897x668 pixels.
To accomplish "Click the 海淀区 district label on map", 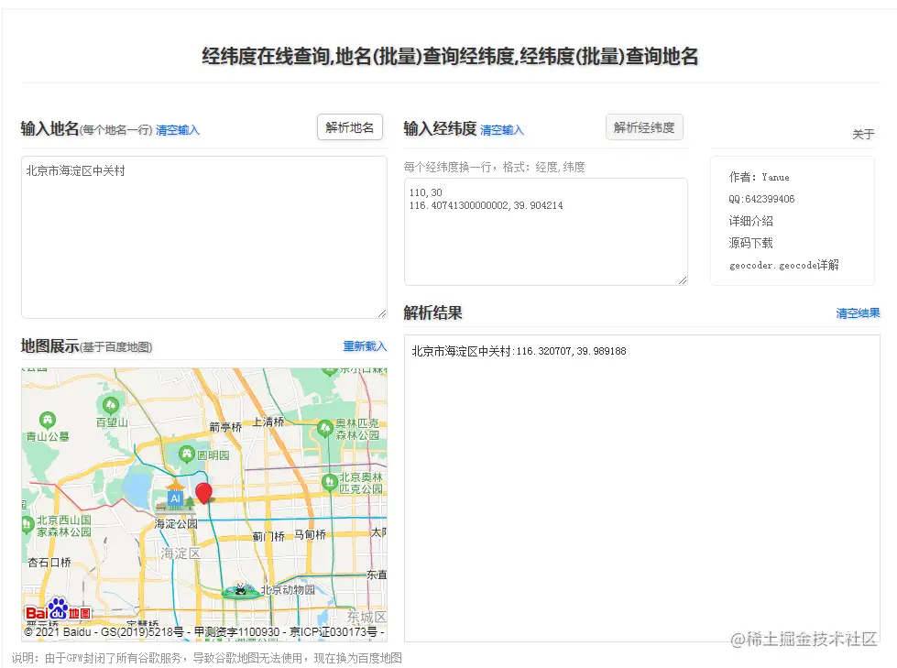I will click(x=180, y=553).
